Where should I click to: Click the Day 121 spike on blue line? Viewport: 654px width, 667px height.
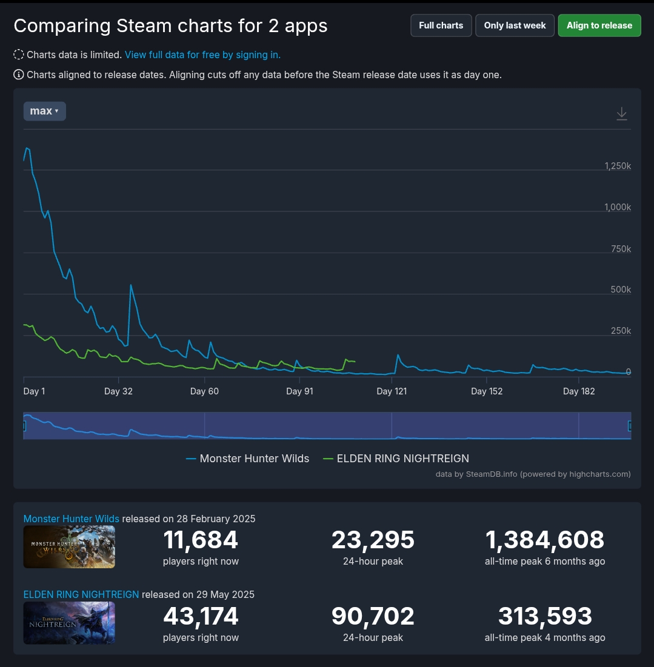click(x=398, y=356)
